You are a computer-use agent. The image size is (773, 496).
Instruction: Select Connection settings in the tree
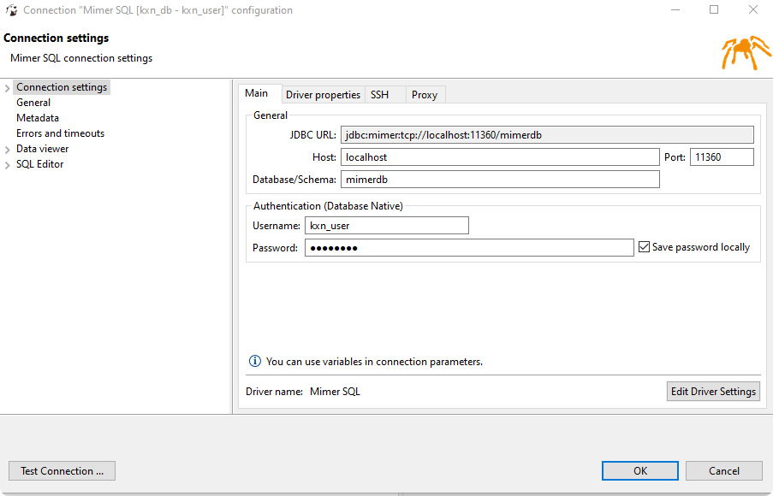(x=62, y=87)
